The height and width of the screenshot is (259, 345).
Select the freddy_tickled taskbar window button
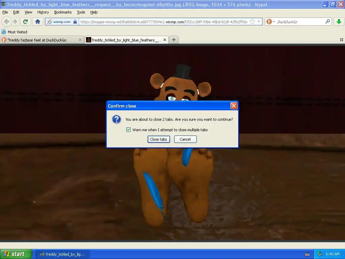(62, 254)
